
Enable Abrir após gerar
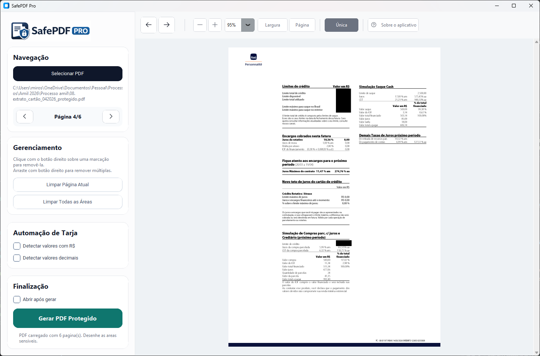16,299
